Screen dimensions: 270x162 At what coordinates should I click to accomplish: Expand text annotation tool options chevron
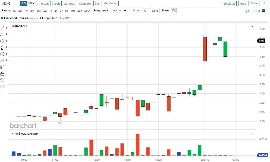[7, 34]
